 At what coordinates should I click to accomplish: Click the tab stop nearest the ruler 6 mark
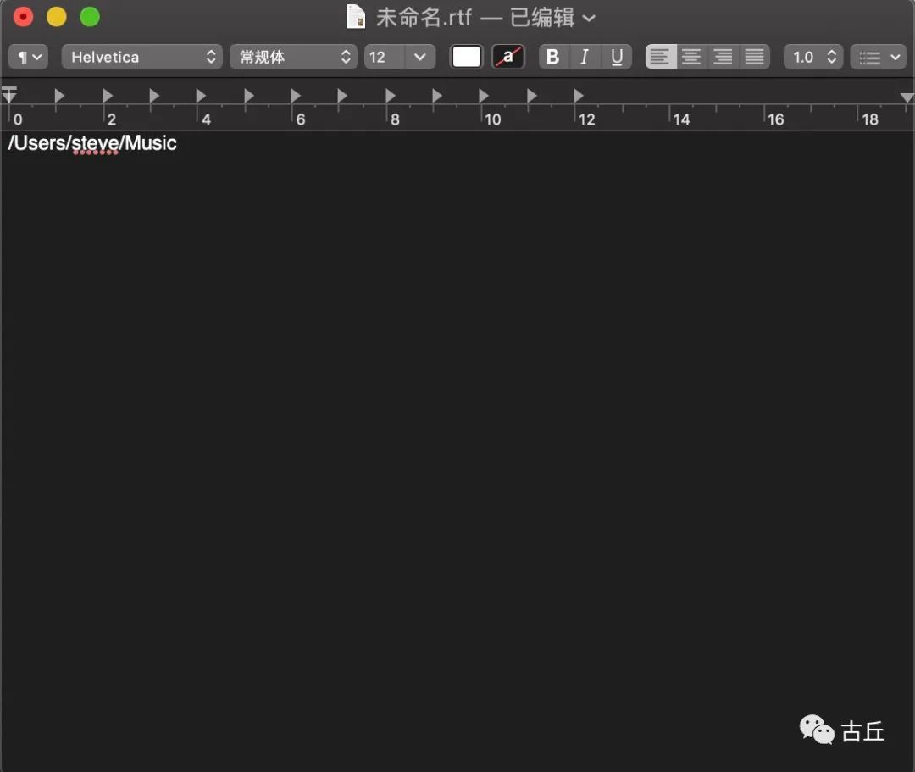point(296,95)
